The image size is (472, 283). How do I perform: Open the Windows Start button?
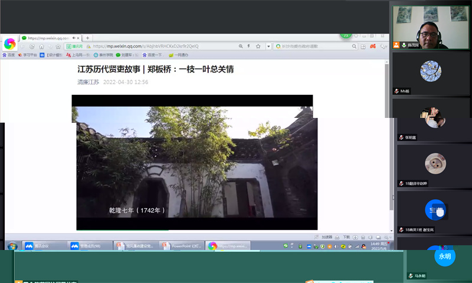click(x=12, y=246)
